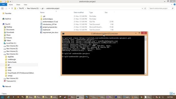Open Explorer help
Image resolution: width=176 pixels, height=99 pixels.
pos(174,4)
